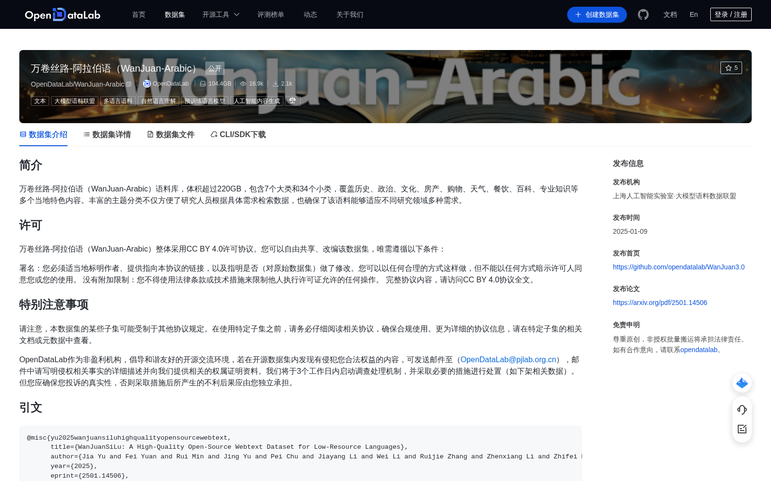Go to 首页 in the navigation bar

(x=139, y=14)
